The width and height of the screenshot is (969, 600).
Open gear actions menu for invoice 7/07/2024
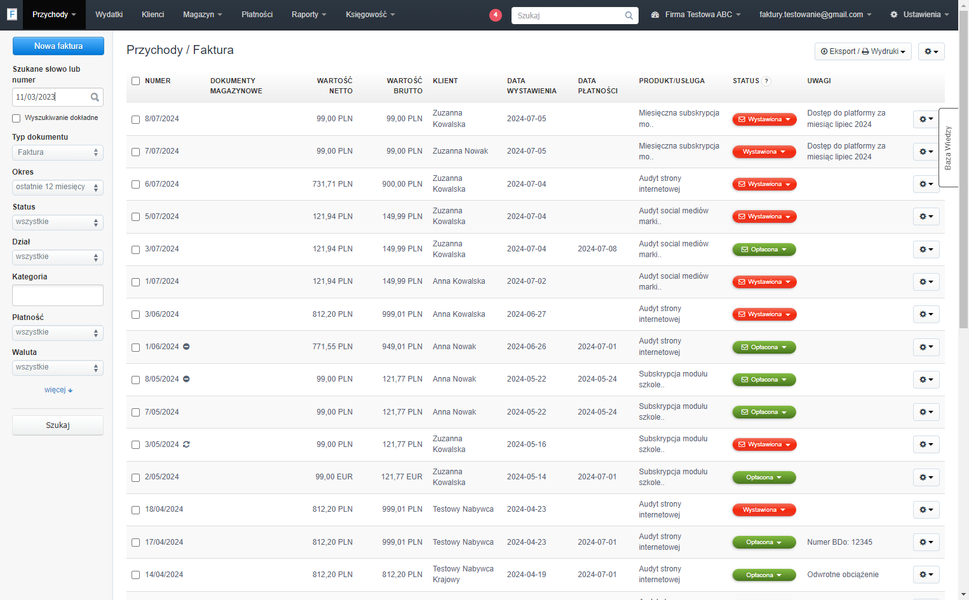[x=926, y=152]
